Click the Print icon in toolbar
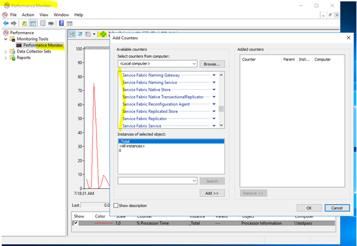Screen dimensions: 357x246 pyautogui.click(x=51, y=23)
